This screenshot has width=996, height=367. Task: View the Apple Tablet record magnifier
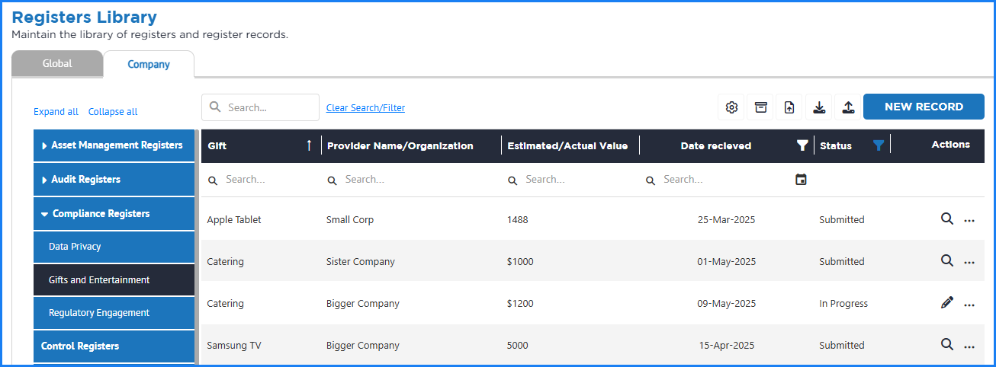click(946, 219)
